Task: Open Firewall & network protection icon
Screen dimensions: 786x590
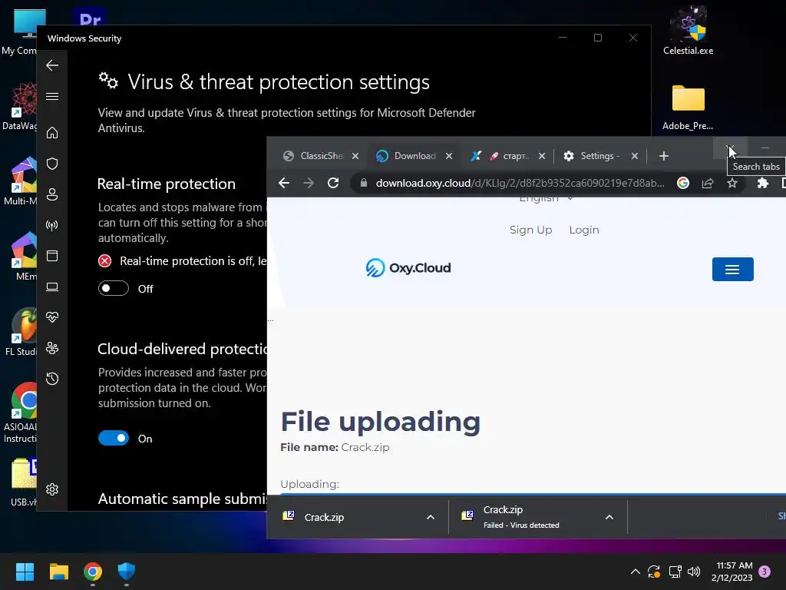Action: (x=52, y=225)
